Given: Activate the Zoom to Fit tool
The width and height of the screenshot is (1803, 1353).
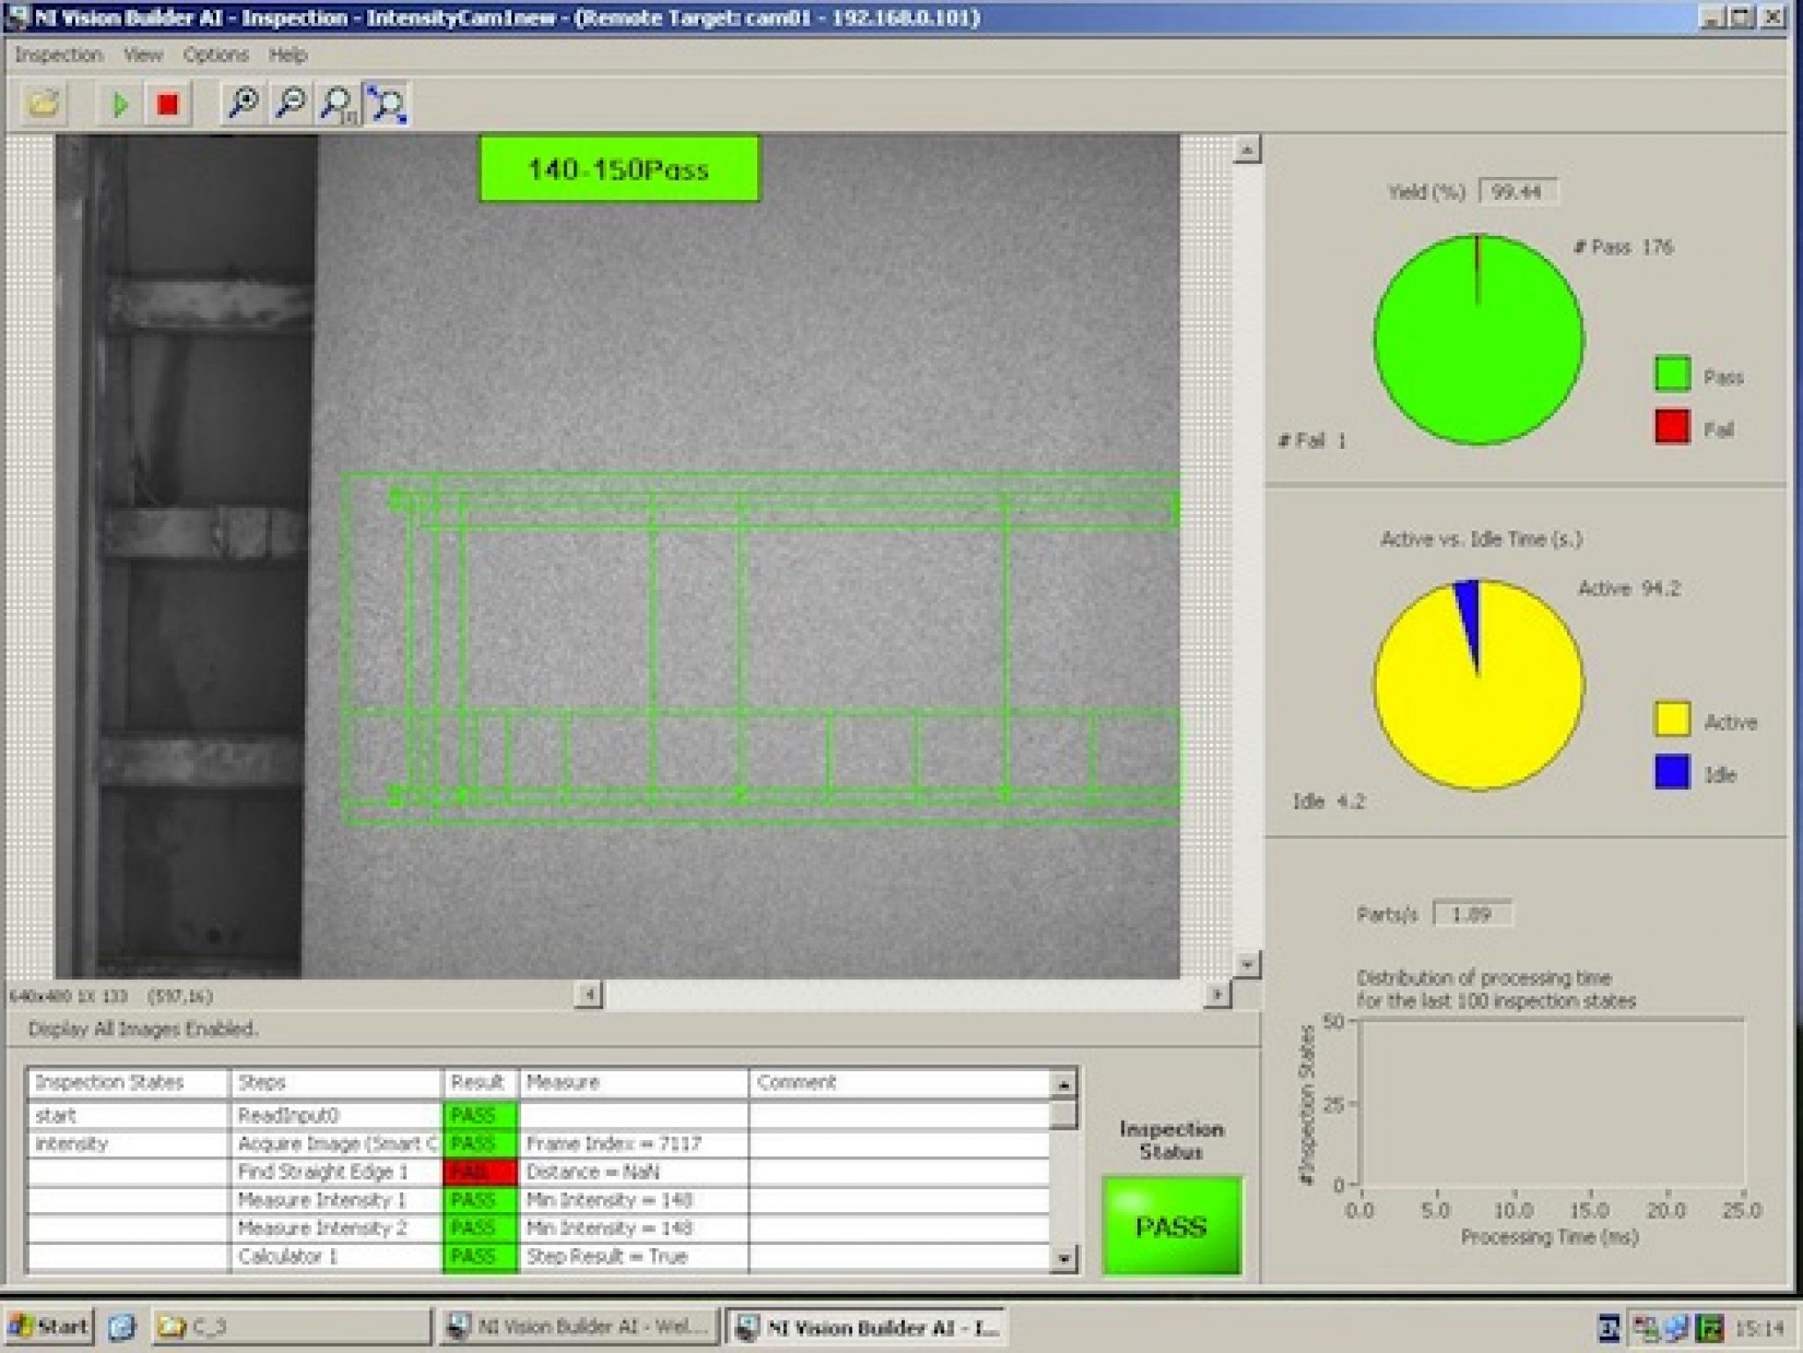Looking at the screenshot, I should coord(386,104).
